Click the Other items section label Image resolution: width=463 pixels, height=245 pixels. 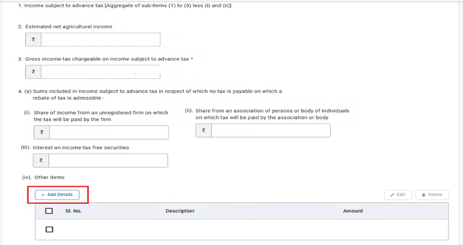click(x=49, y=177)
